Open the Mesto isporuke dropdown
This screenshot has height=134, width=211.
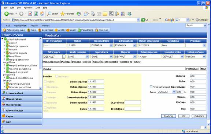87,57
